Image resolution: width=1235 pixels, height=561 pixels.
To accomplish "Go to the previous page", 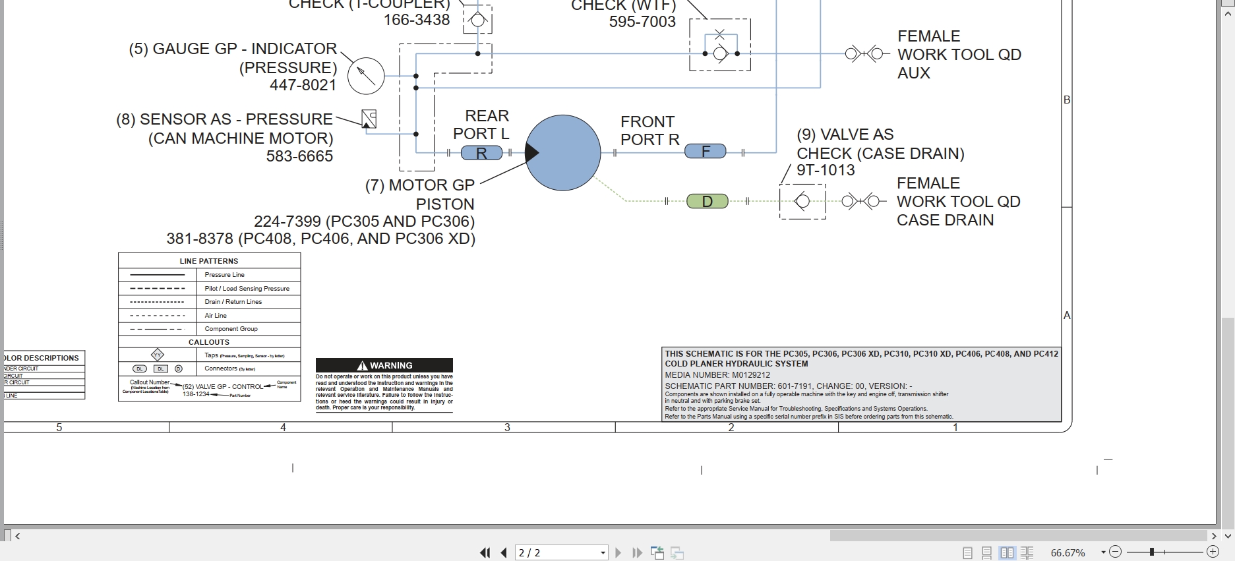I will click(x=504, y=552).
